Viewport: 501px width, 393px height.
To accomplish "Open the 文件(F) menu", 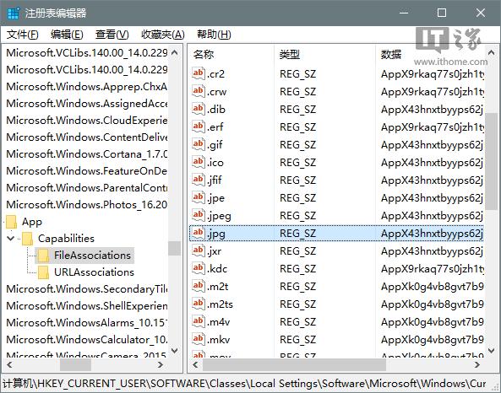I will click(22, 35).
